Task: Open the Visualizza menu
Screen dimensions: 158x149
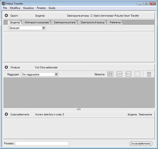Action: [x=28, y=8]
